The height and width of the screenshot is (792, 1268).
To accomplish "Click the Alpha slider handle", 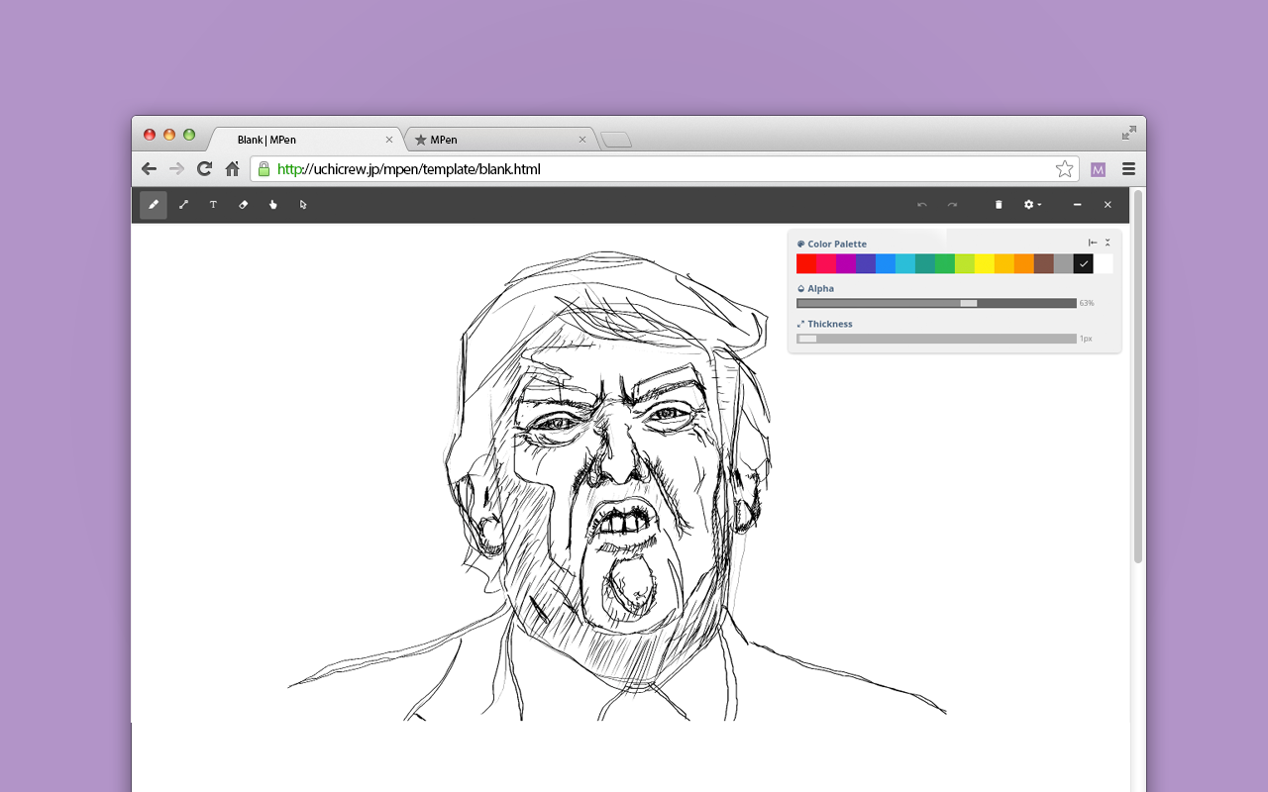I will [x=969, y=303].
